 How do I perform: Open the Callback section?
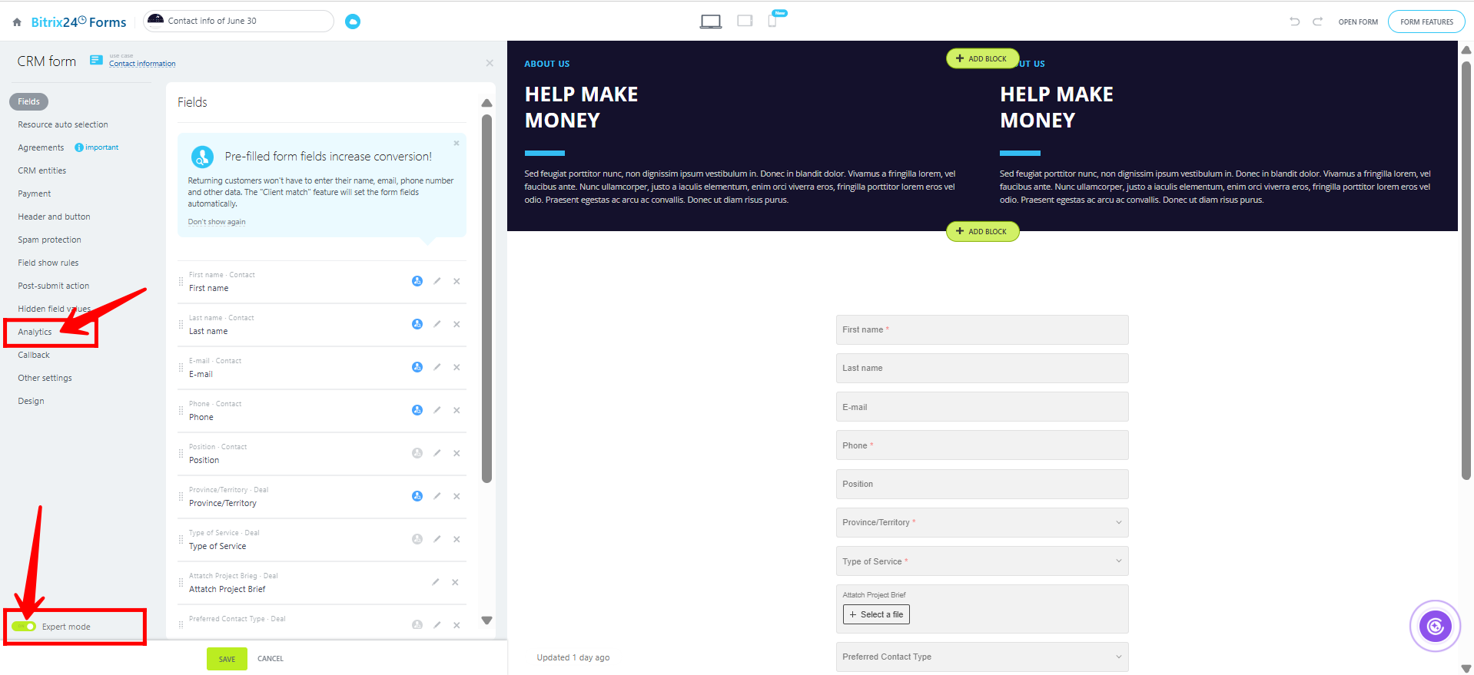pos(34,355)
